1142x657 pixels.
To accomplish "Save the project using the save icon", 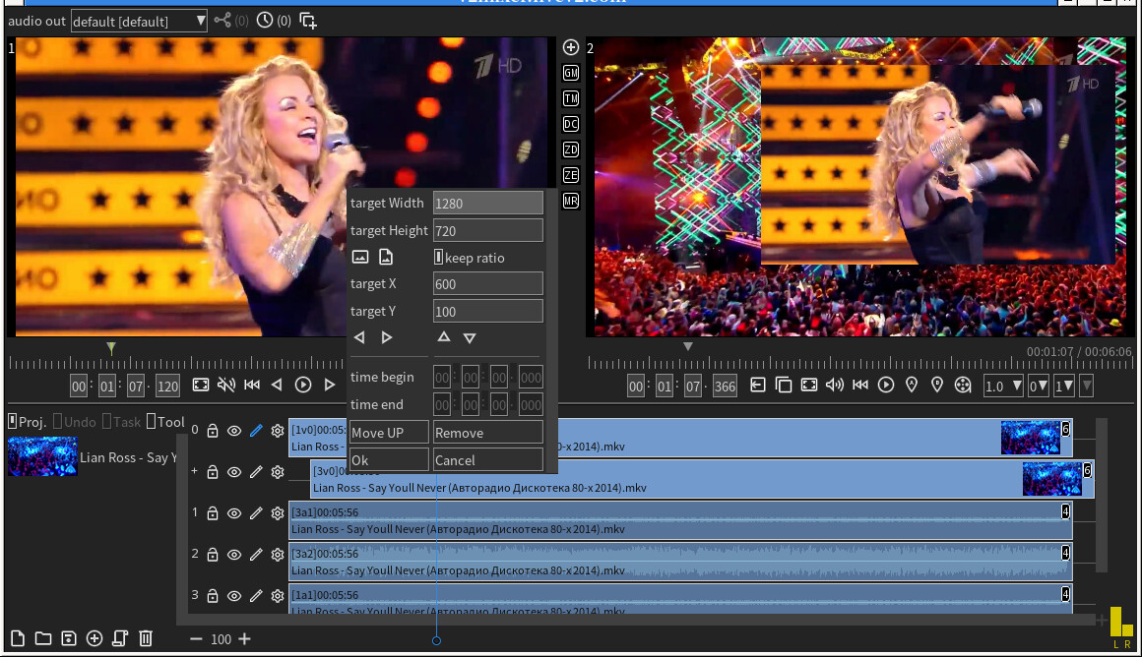I will (x=67, y=638).
